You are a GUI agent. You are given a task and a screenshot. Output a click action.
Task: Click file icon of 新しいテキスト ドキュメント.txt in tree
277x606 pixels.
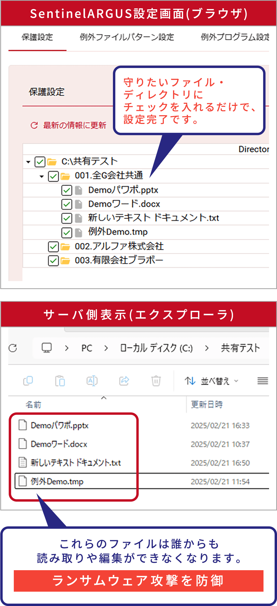click(x=78, y=218)
